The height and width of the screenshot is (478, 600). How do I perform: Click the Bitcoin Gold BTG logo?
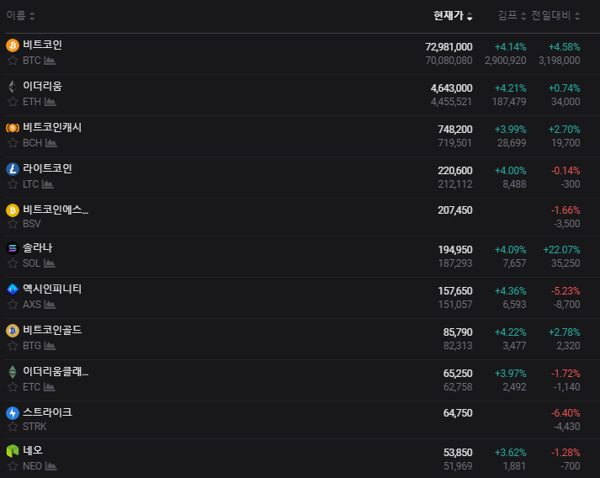pyautogui.click(x=13, y=331)
